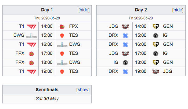Viewport: 188px width, 109px height.
Task: Hide the Day 2 schedule table
Action: point(178,10)
